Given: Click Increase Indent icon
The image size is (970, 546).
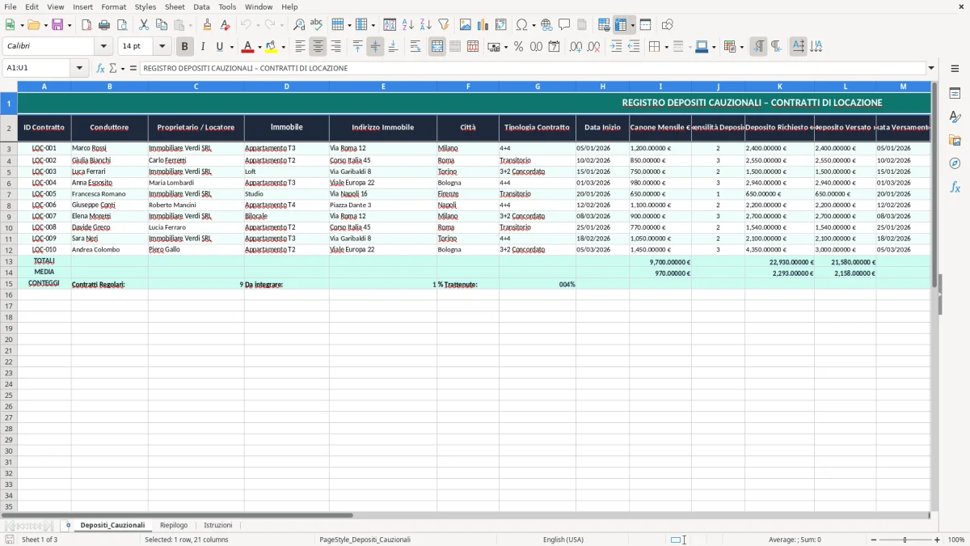Looking at the screenshot, I should tap(616, 47).
